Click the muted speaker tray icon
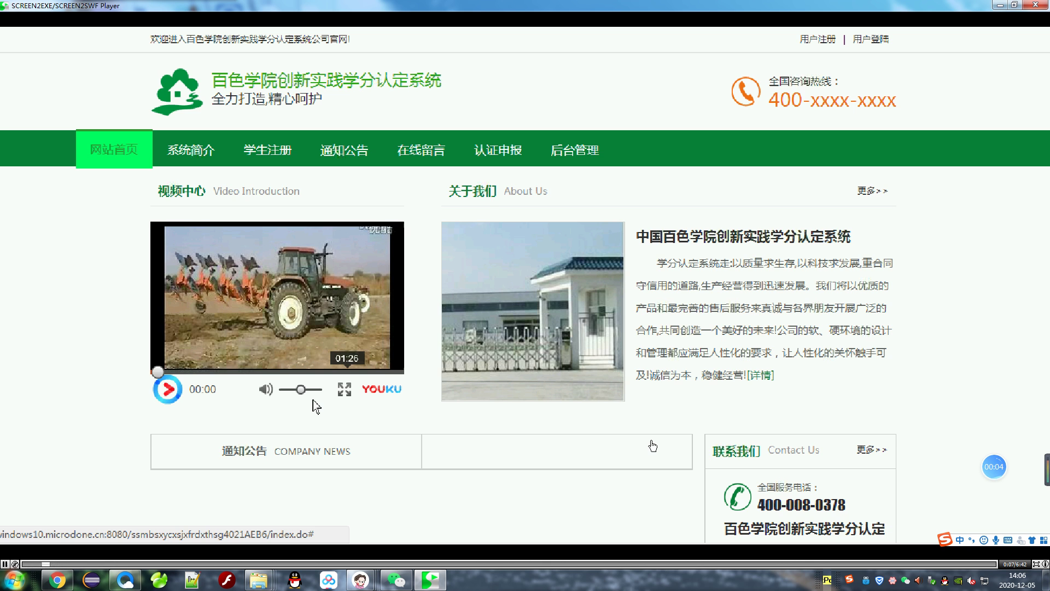Viewport: 1050px width, 591px height. (x=971, y=581)
